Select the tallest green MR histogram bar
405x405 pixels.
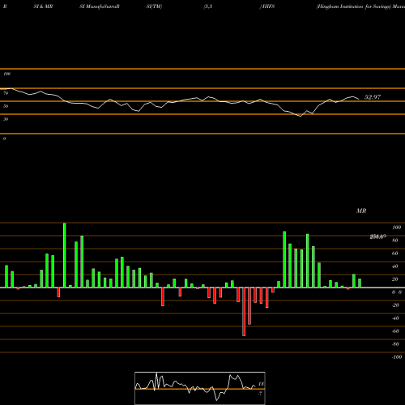tap(65, 255)
